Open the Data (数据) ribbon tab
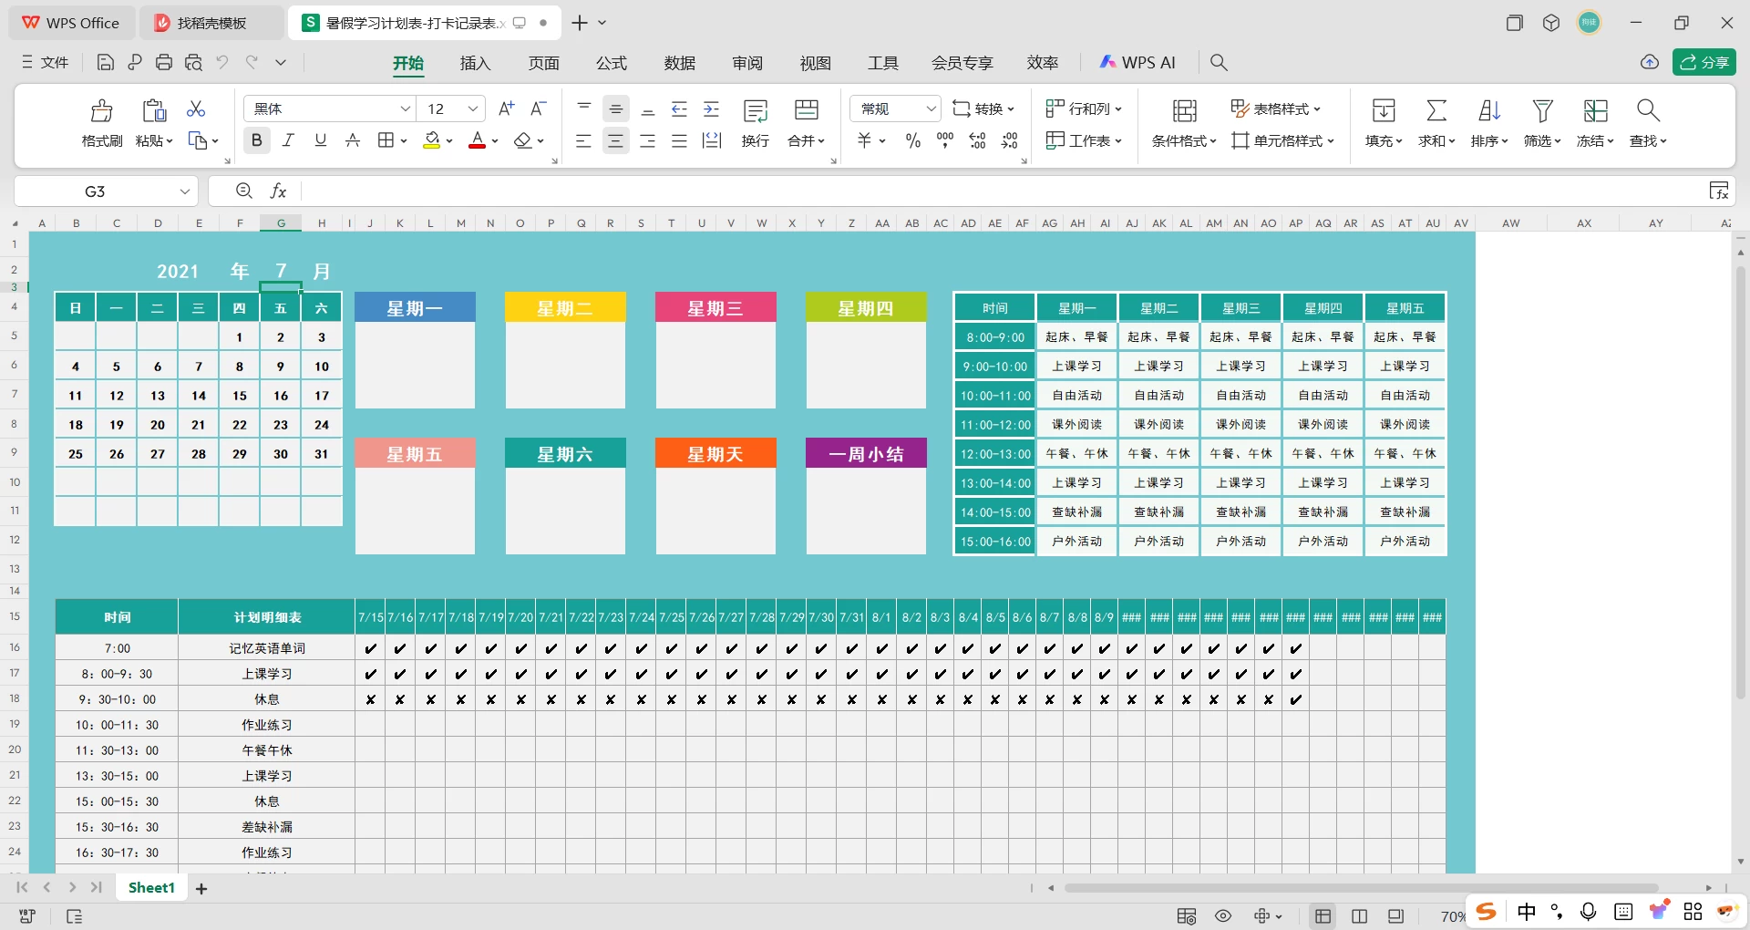This screenshot has height=930, width=1750. click(679, 62)
